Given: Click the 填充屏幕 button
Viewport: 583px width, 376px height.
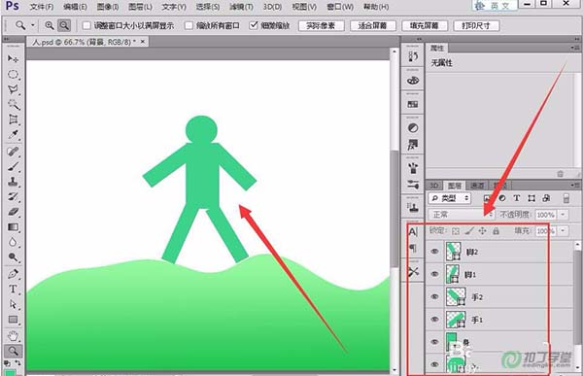Looking at the screenshot, I should 425,25.
